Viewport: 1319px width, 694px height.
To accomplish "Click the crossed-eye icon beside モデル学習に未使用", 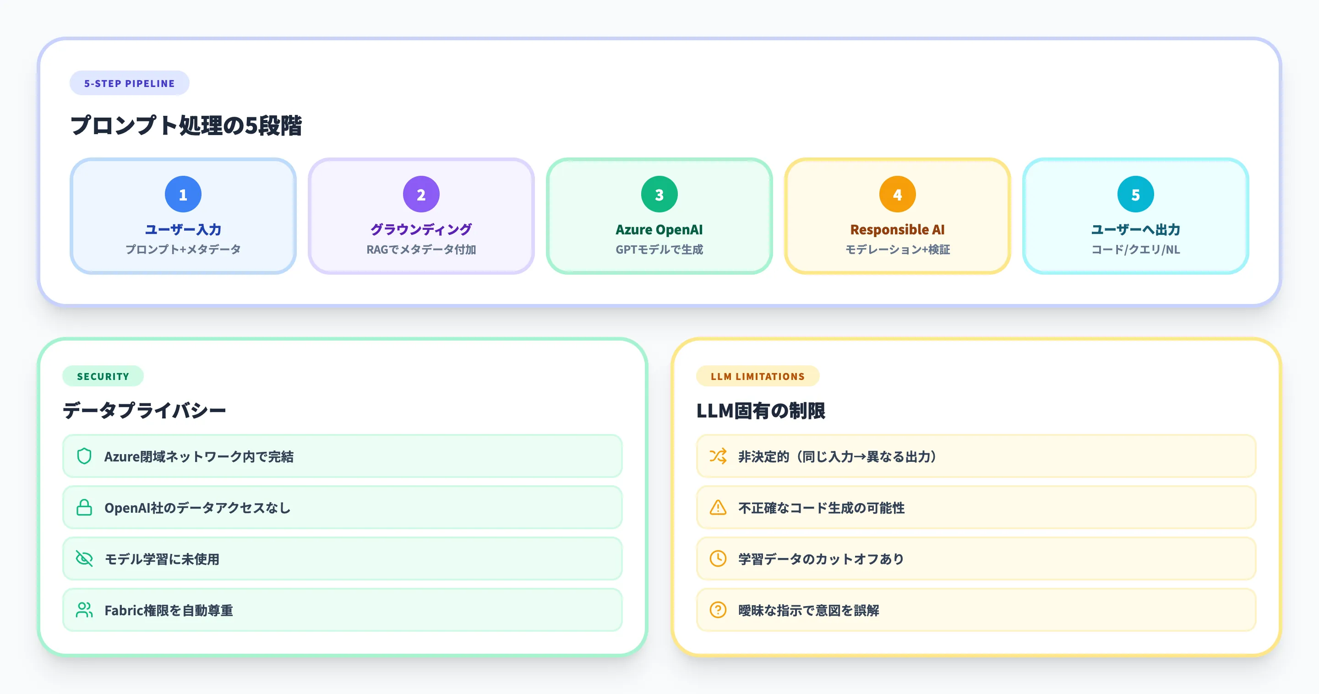I will (85, 558).
